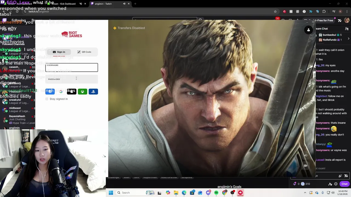Click the Windows Start button

click(x=111, y=193)
